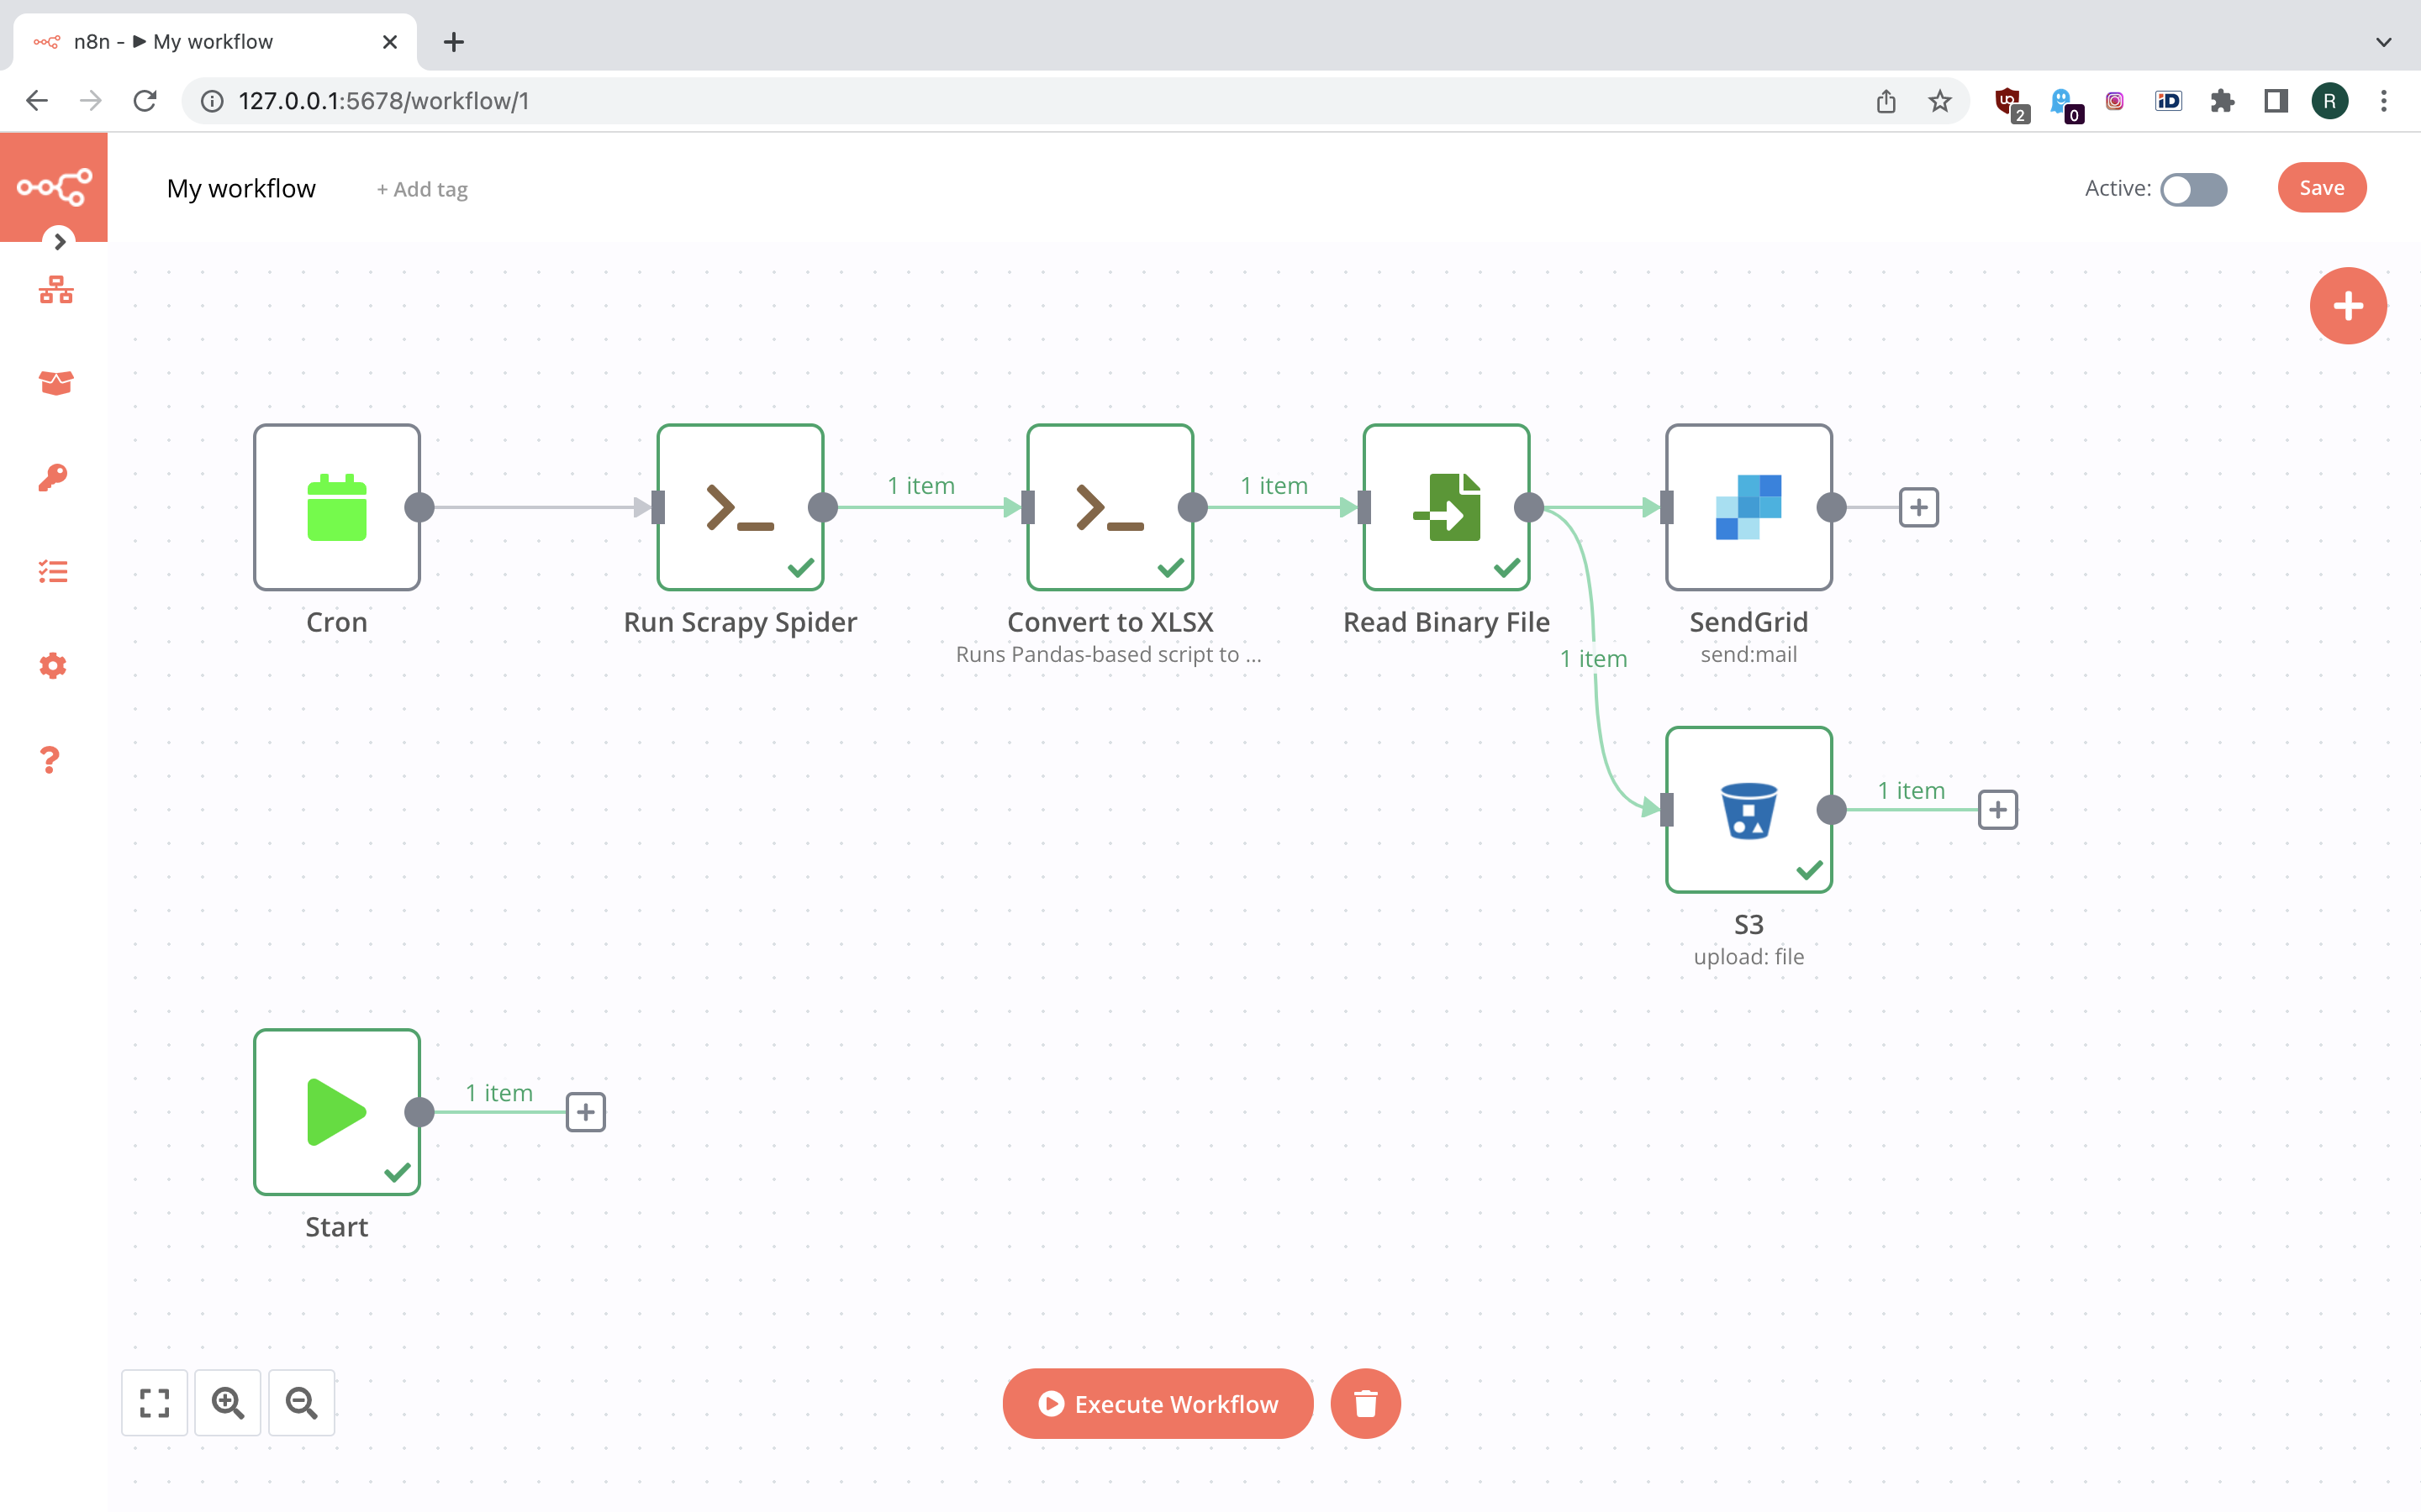2421x1512 pixels.
Task: Select the Read Binary File node
Action: 1447,507
